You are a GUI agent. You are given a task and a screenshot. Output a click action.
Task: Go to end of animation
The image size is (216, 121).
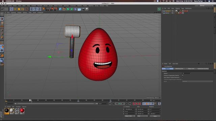click(x=130, y=104)
